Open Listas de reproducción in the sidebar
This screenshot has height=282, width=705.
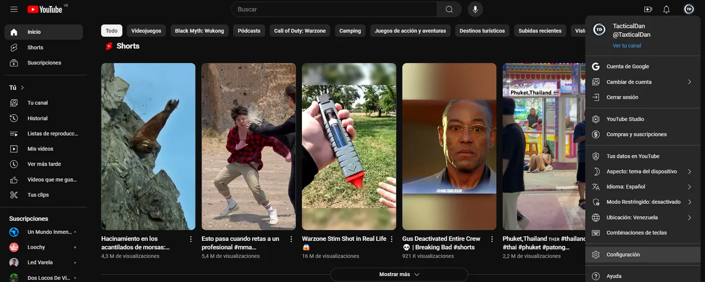(44, 134)
